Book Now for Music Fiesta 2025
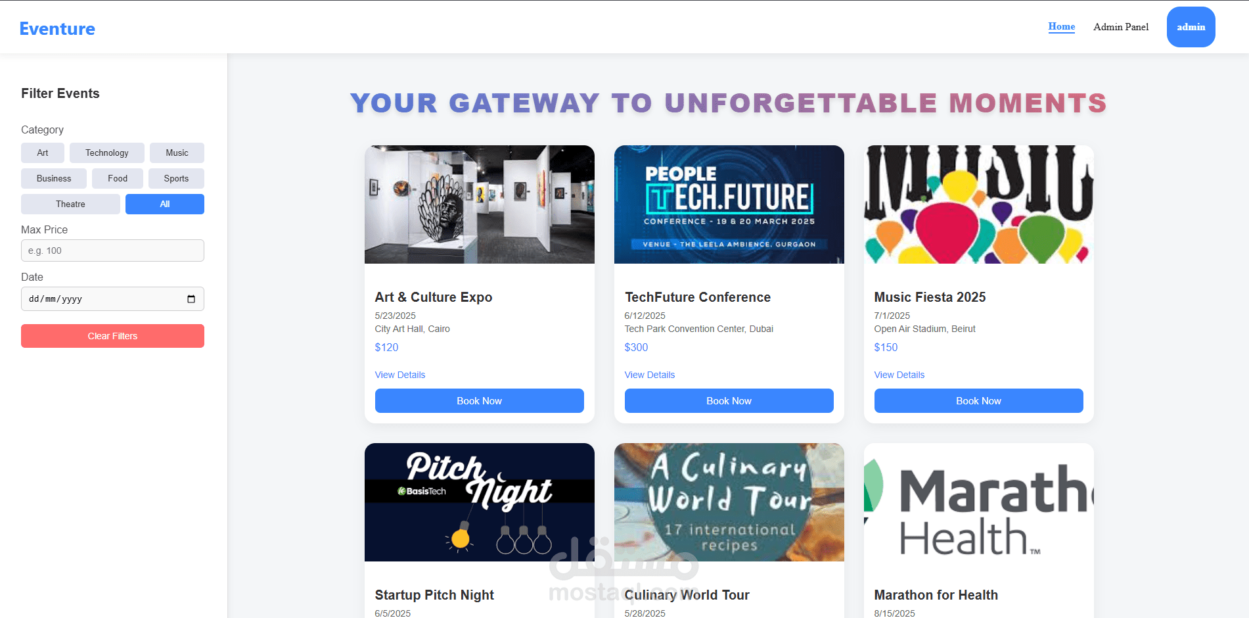 (978, 400)
